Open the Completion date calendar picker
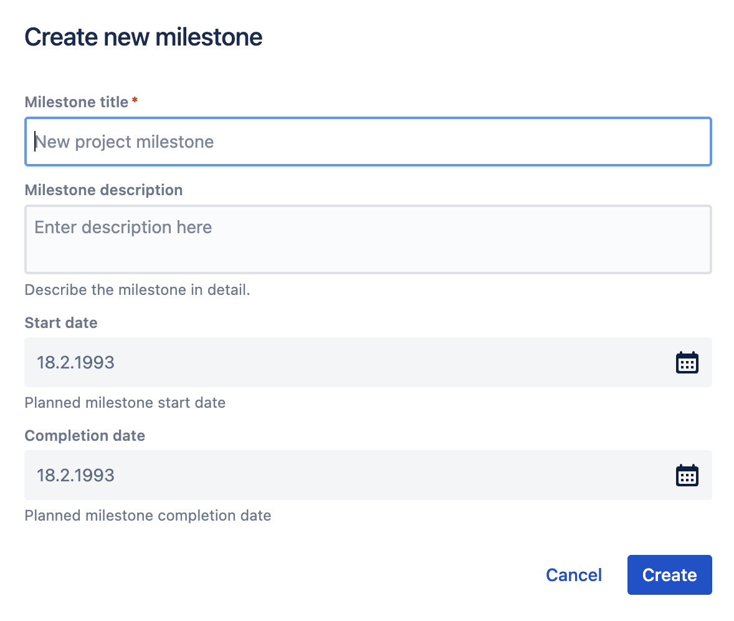 (x=687, y=475)
